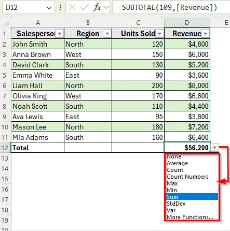Open the Revenue column filter dropdown
Image resolution: width=230 pixels, height=231 pixels.
pos(206,34)
